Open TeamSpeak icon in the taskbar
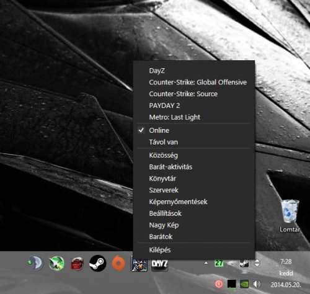Screen dimensions: 310x294 click(35, 263)
